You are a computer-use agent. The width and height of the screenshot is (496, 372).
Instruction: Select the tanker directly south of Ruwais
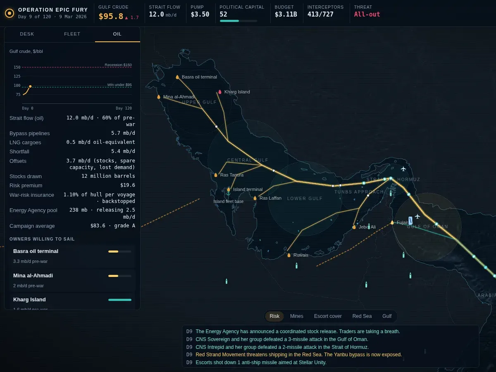click(296, 265)
